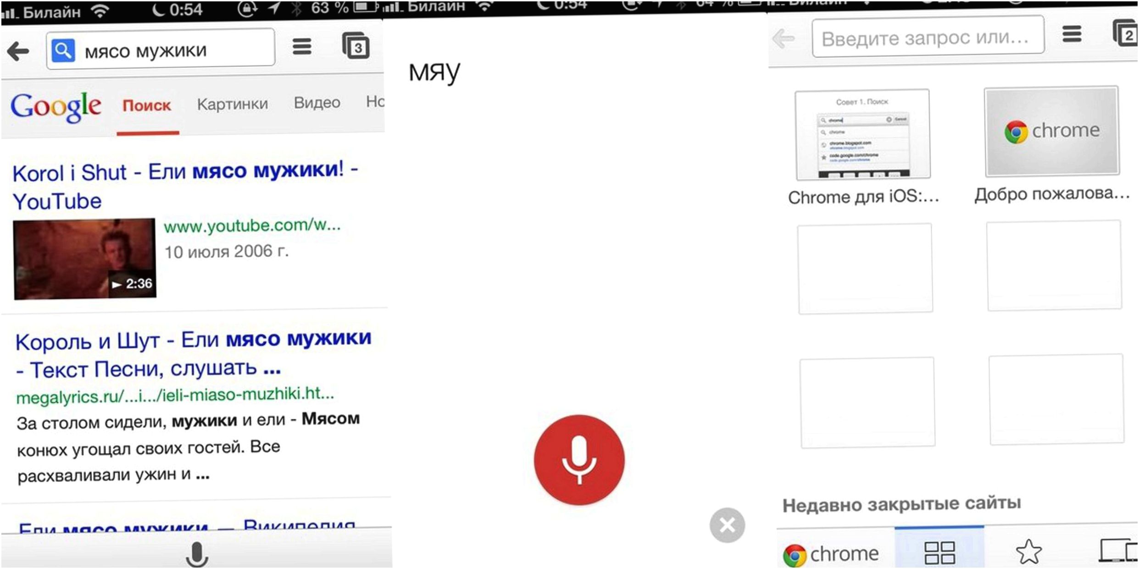
Task: Tap the chrome logo in bottom toolbar
Action: click(831, 554)
